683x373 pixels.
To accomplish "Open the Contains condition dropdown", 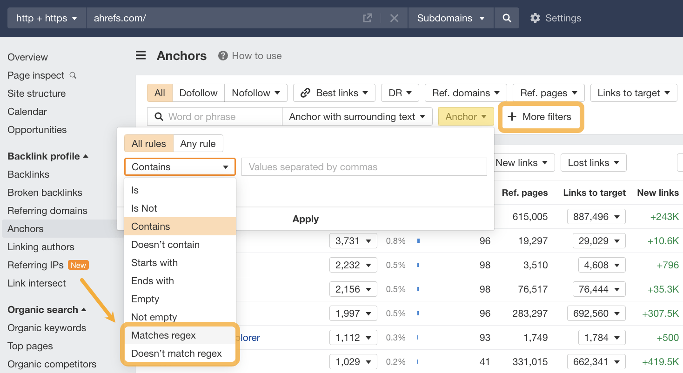I will (180, 167).
